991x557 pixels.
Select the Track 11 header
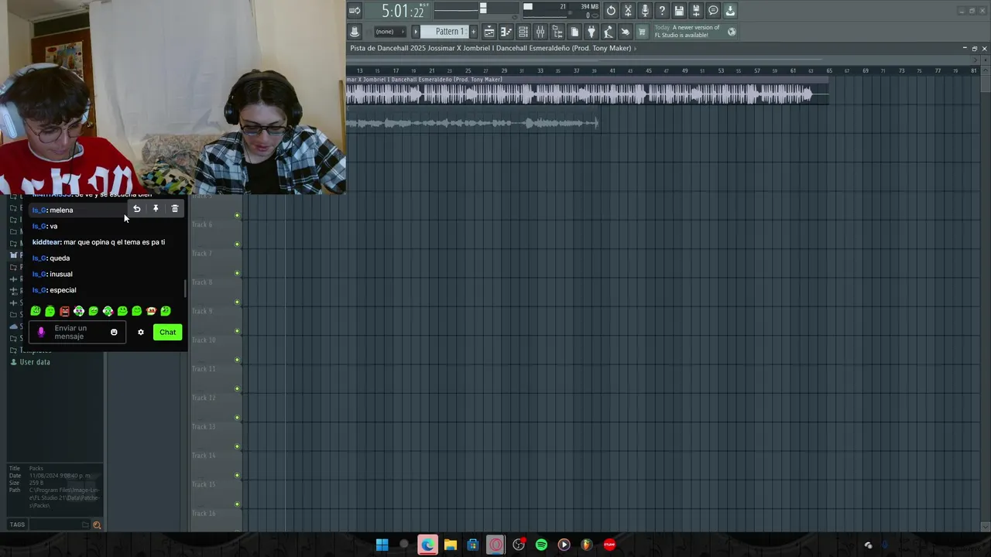click(x=217, y=378)
